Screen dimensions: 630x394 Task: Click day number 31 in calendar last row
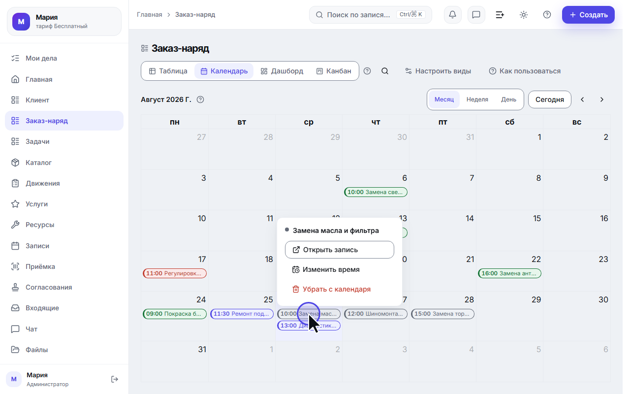(202, 349)
